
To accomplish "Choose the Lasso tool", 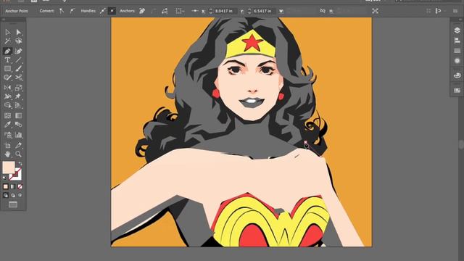I will pos(19,41).
